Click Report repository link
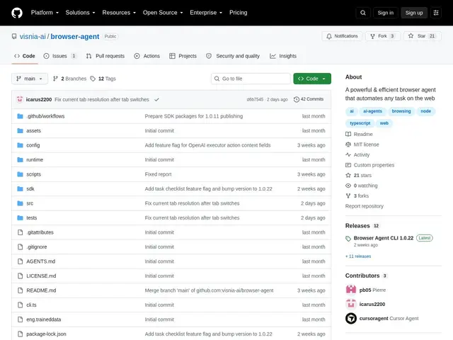Screen dimensions: 453x340 coord(365,206)
